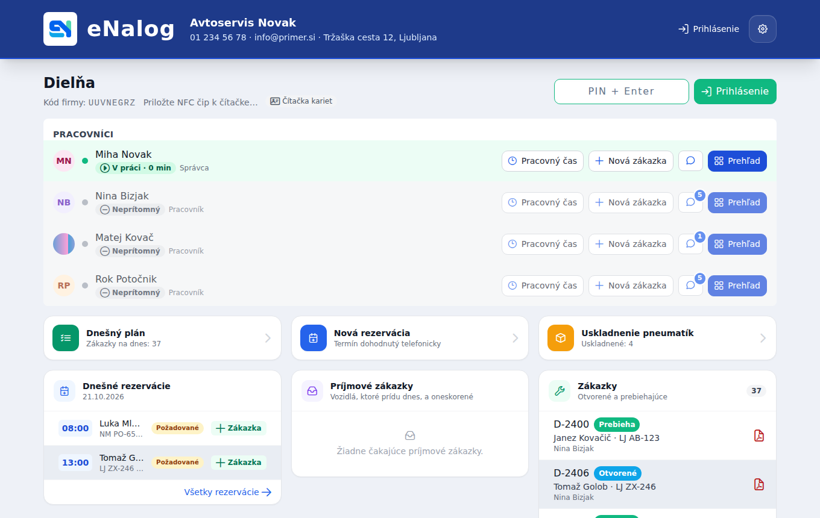The image size is (820, 518).
Task: Open Uskladnenie pneumatík card chevron
Action: [x=763, y=338]
